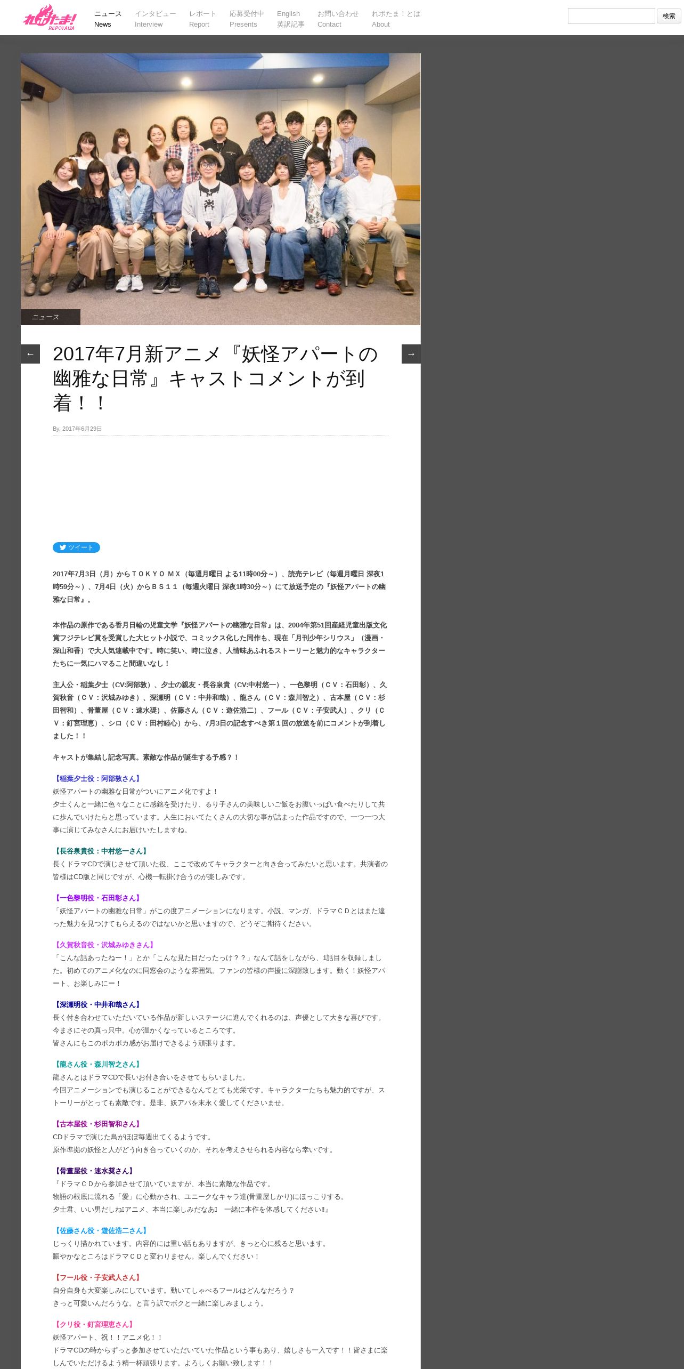Open the 応募受付中 Presents menu

(x=247, y=19)
